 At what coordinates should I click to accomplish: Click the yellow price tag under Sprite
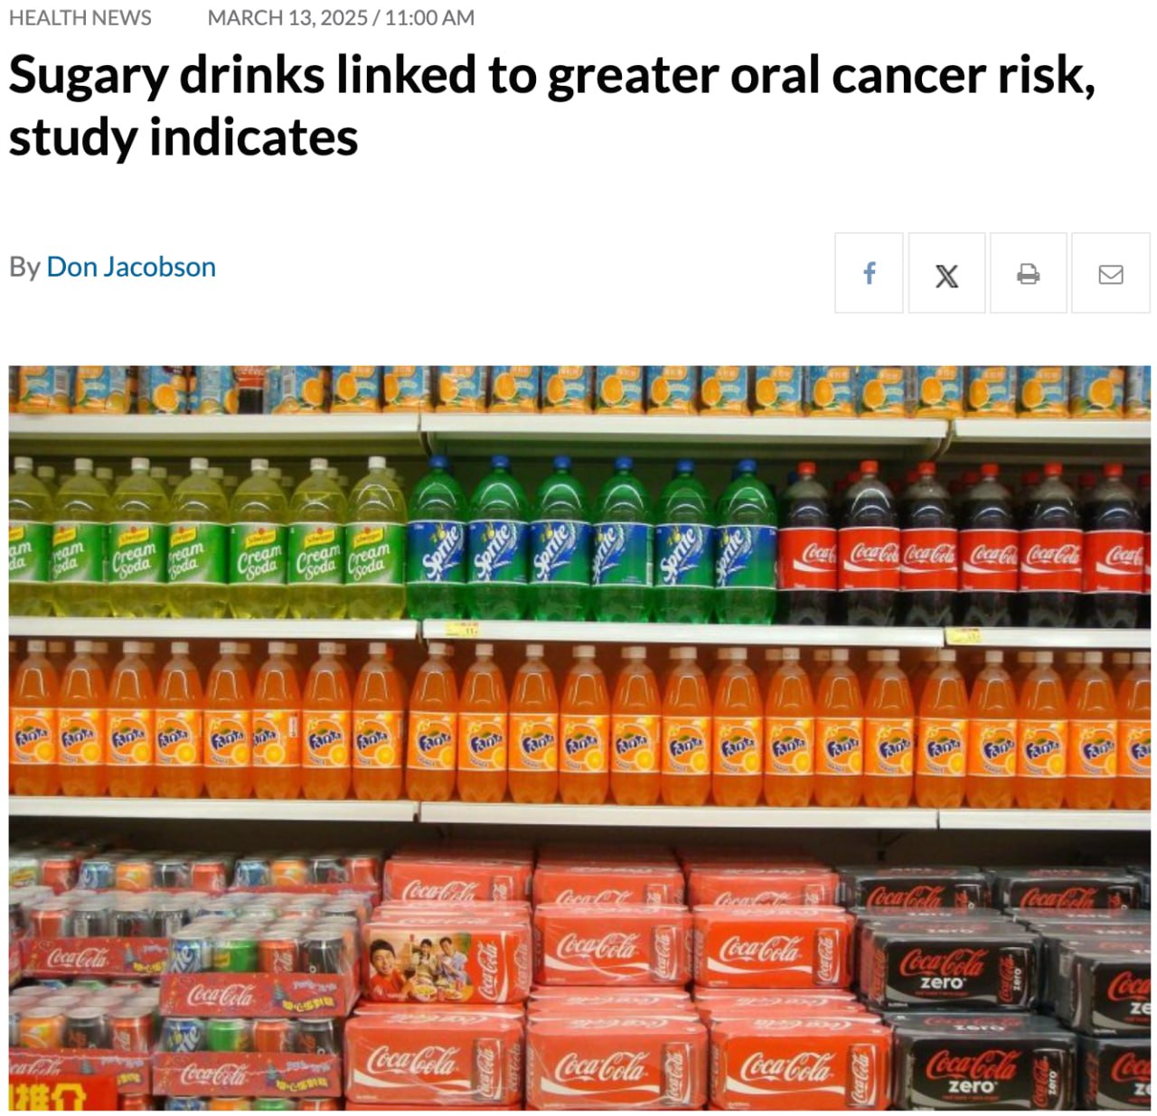(464, 629)
